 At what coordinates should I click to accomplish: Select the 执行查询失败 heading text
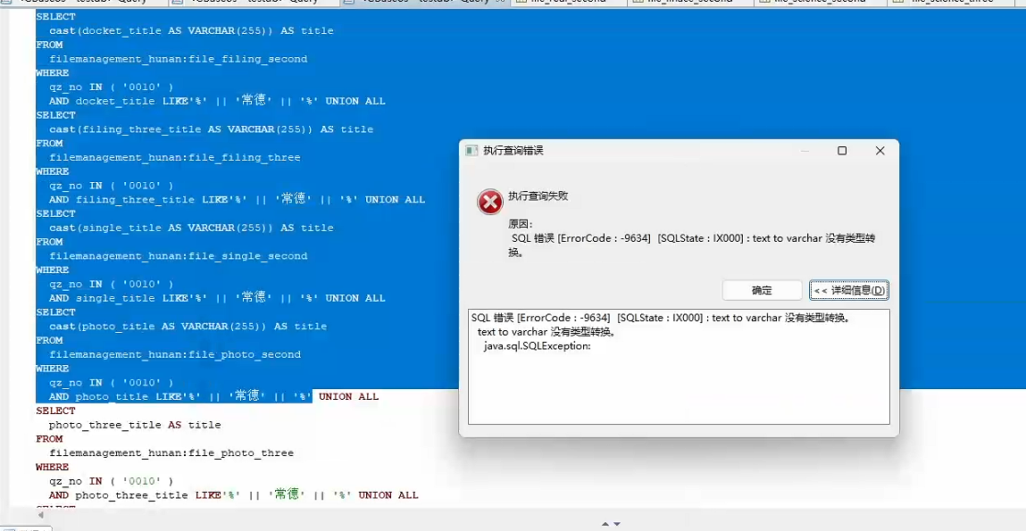pyautogui.click(x=538, y=196)
